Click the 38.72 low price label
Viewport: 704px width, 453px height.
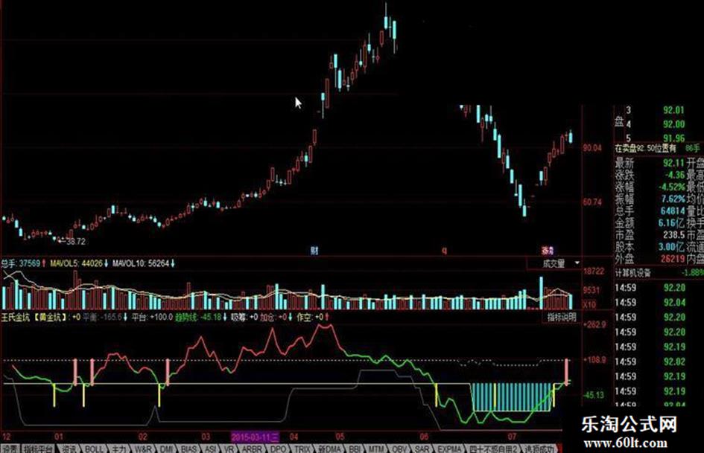pyautogui.click(x=75, y=242)
